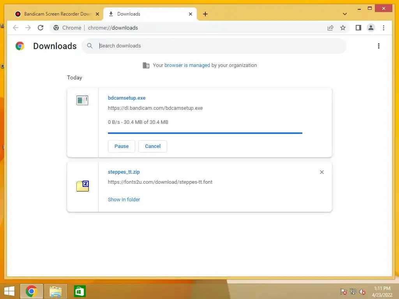This screenshot has width=399, height=299.
Task: Click the Chrome logo beside Downloads
Action: click(20, 46)
